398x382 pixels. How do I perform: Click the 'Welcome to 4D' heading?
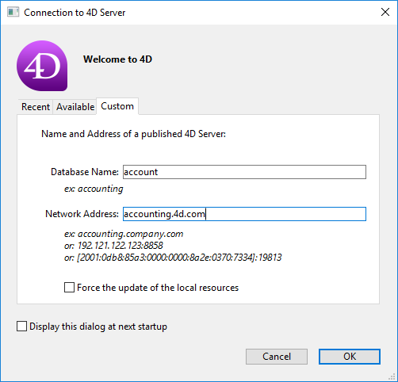(117, 59)
